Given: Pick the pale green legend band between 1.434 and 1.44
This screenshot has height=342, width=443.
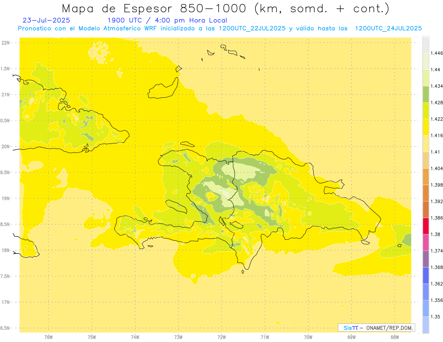Looking at the screenshot, I should click(x=426, y=78).
